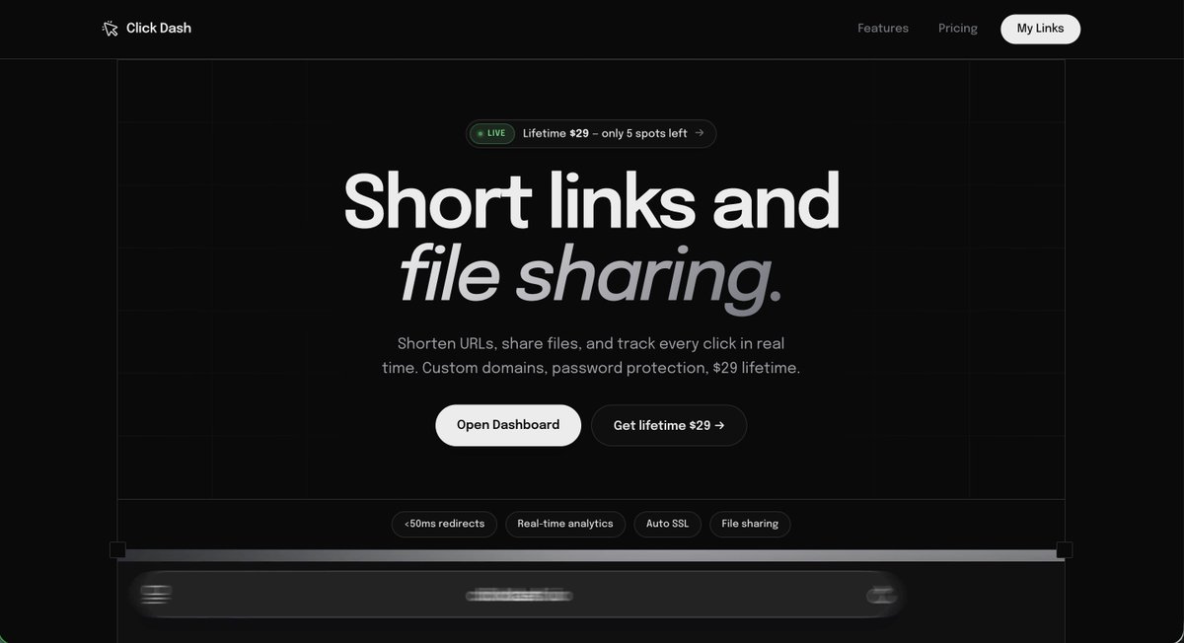
Task: Select the Real-time analytics pill
Action: coord(565,524)
